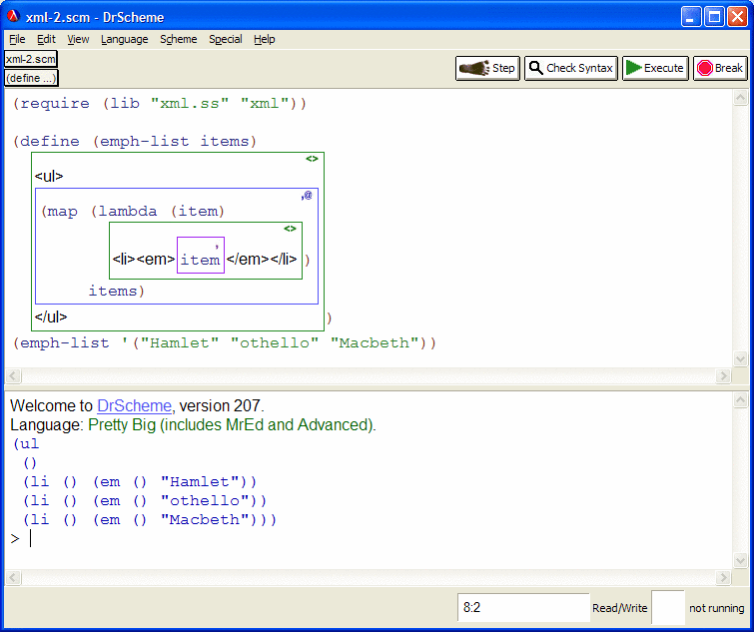This screenshot has width=754, height=632.
Task: Click the xml-2.scm filename button
Action: (x=31, y=59)
